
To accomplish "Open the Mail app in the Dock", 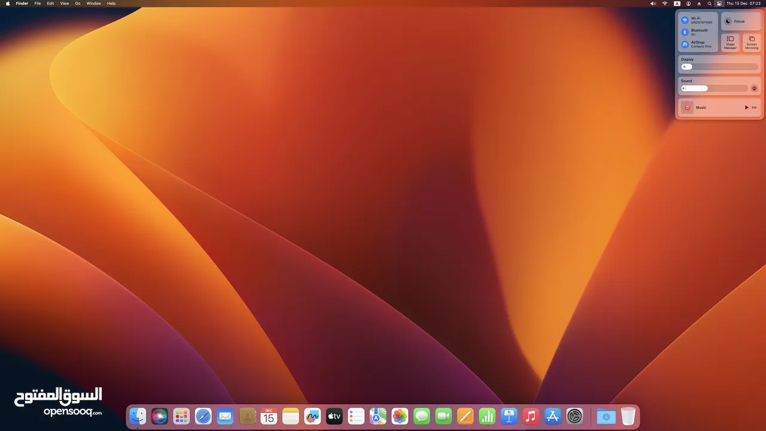I will (225, 416).
